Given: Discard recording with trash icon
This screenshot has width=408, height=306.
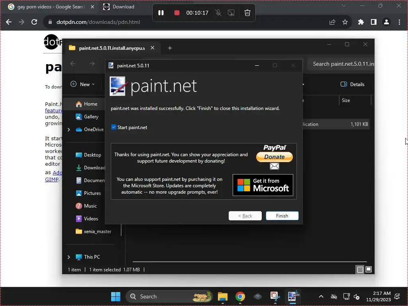Looking at the screenshot, I should pos(247,13).
